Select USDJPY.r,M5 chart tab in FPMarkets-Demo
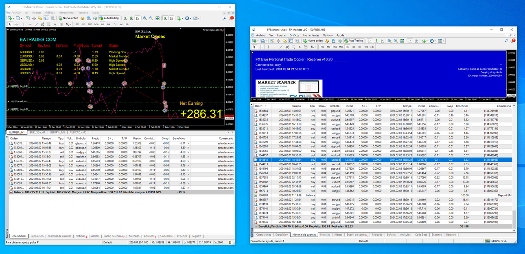 [x=58, y=132]
